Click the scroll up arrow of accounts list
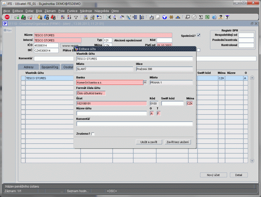261x197 pixels. [x=252, y=78]
